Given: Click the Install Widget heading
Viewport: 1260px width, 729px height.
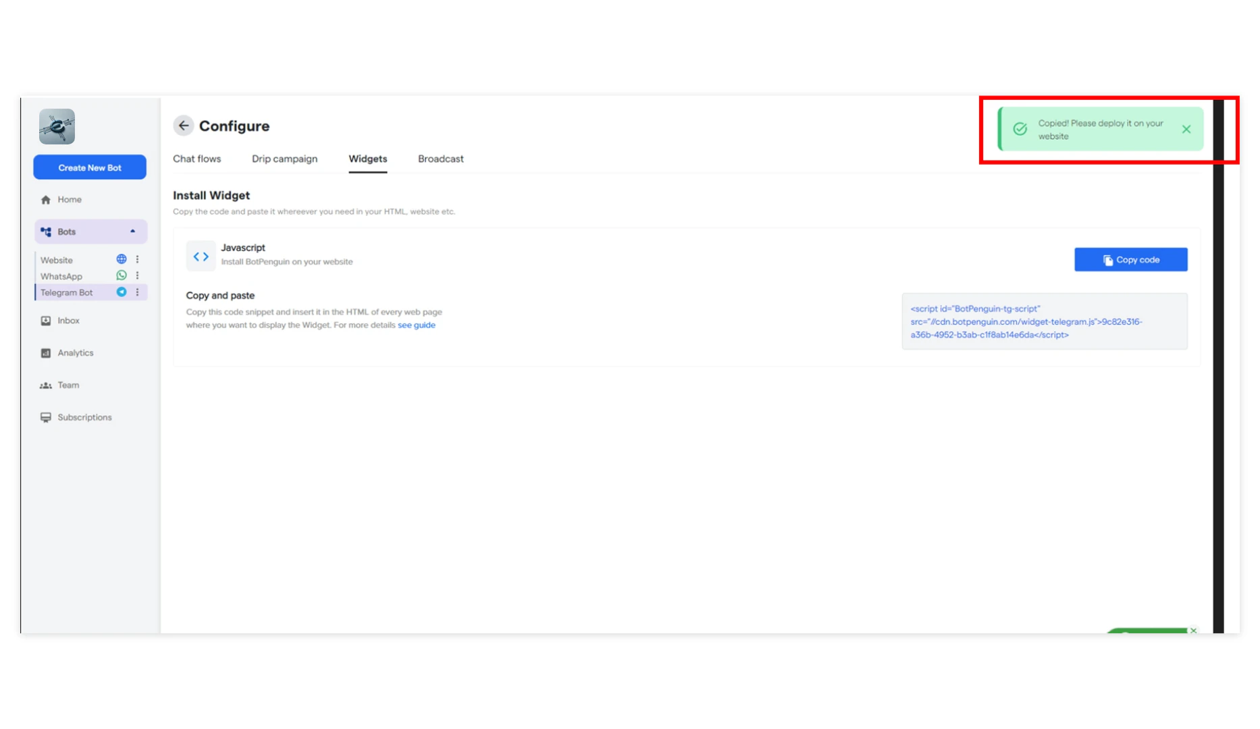Looking at the screenshot, I should (x=211, y=195).
